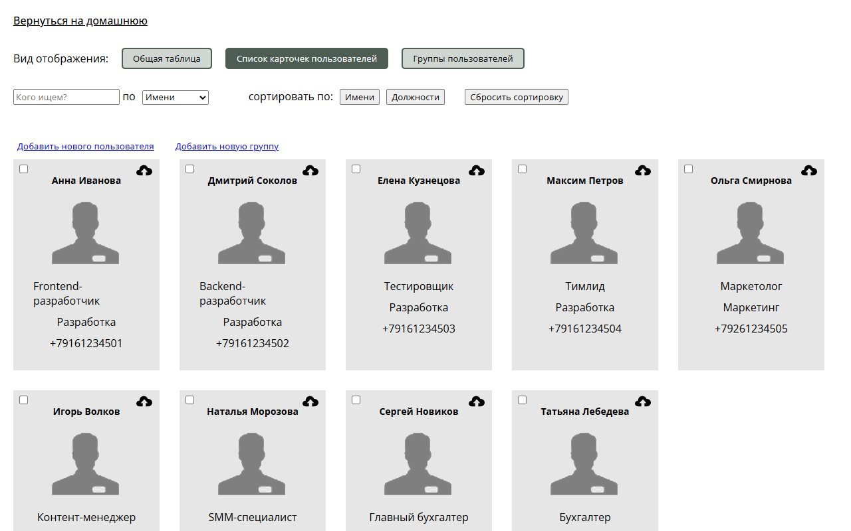Click cloud upload icon on Сергей Новиков card

(477, 402)
